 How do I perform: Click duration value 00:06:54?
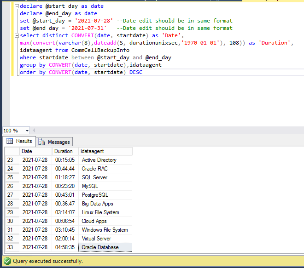point(65,221)
